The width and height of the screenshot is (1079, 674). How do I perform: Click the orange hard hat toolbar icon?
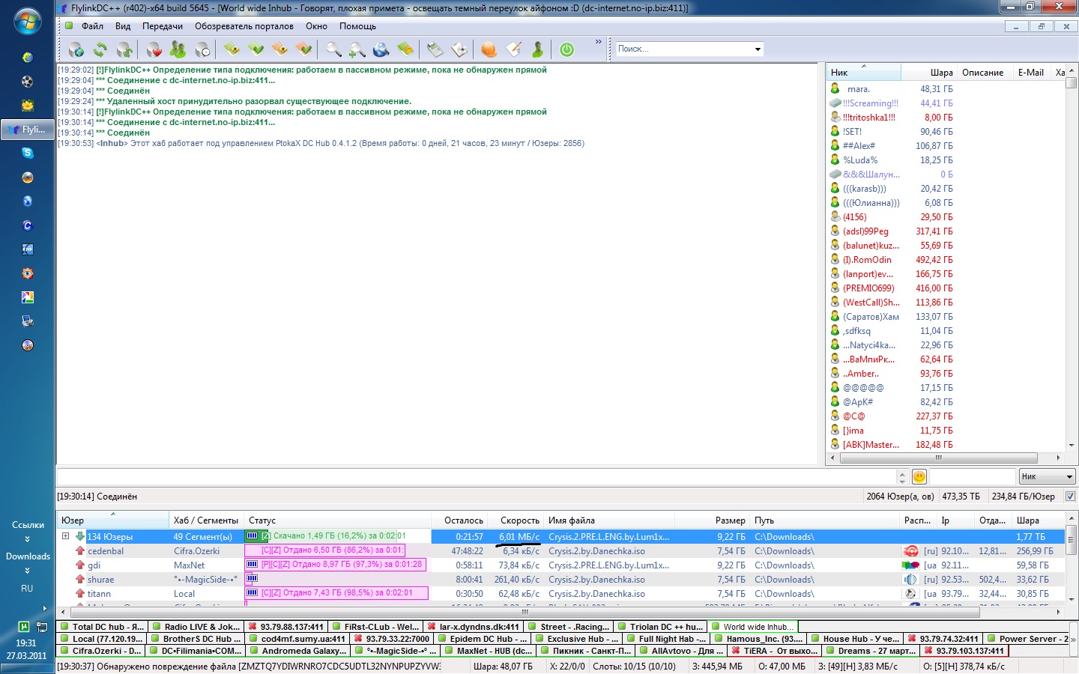click(489, 49)
